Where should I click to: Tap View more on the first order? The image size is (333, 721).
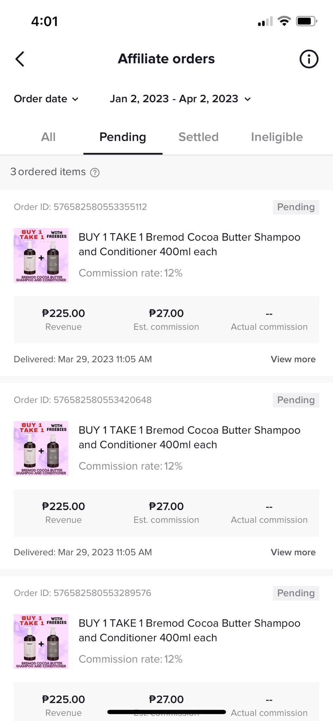pyautogui.click(x=293, y=359)
